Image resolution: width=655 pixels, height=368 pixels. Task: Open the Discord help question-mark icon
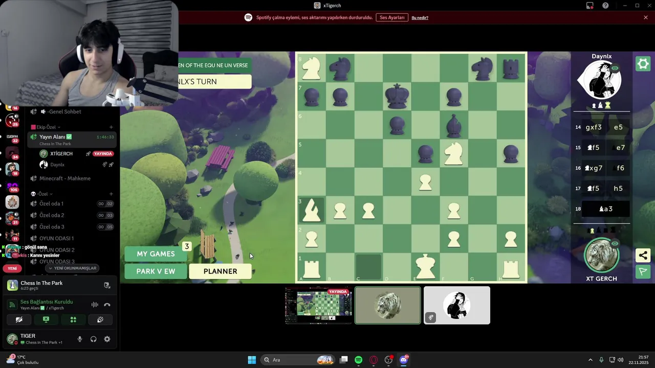(605, 6)
